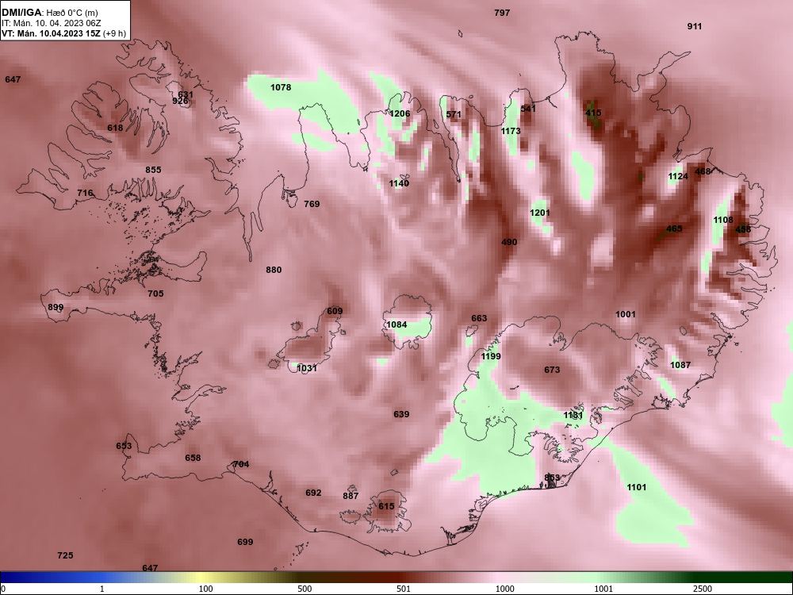Click the title text "DMI/IGA: Hæð 0°C (m)"
793x595 pixels.
click(49, 13)
